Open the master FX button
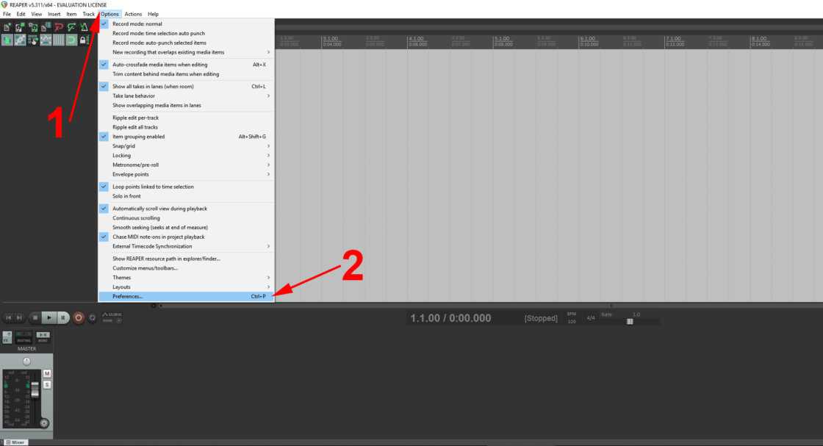This screenshot has height=446, width=823. pos(7,337)
